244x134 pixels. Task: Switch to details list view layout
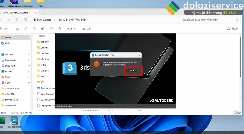click(236, 113)
